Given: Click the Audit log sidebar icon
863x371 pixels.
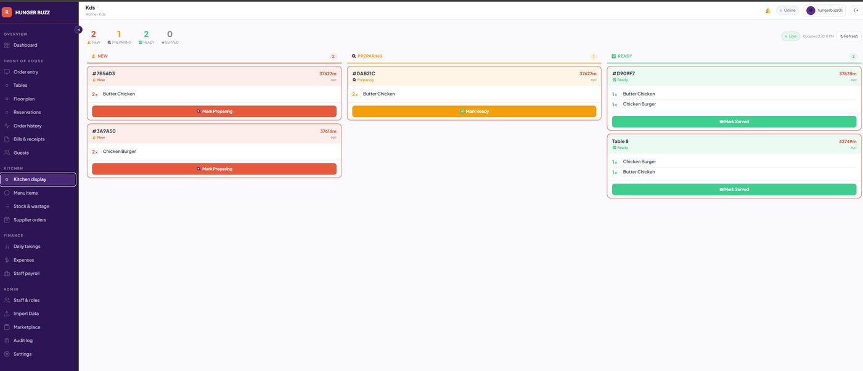Looking at the screenshot, I should [7, 341].
